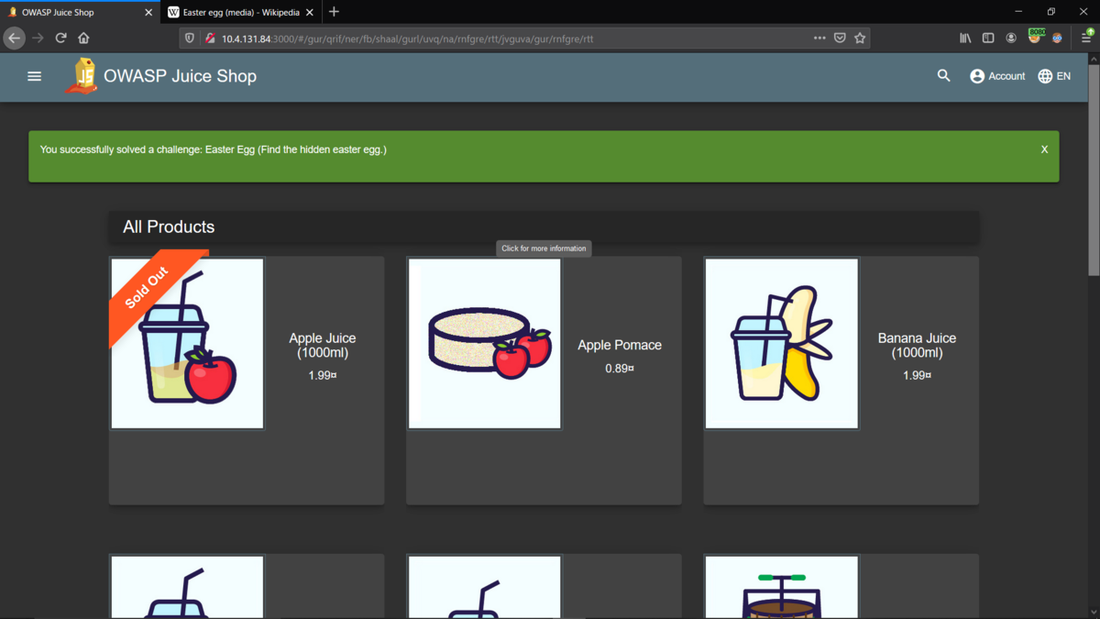Click the browser forward arrow
The height and width of the screenshot is (619, 1100).
click(38, 38)
